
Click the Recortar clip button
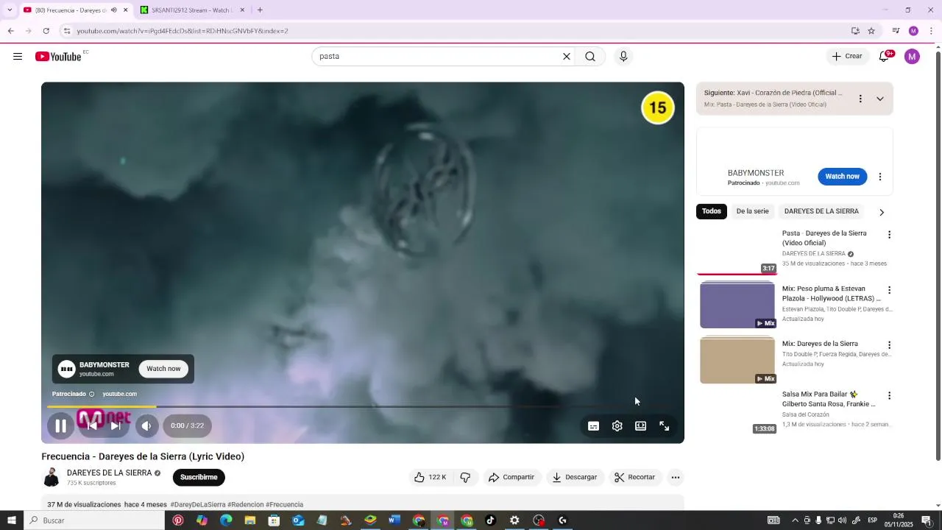point(635,477)
